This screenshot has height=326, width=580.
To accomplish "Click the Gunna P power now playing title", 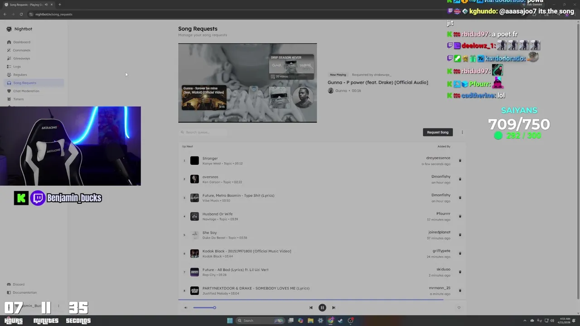I will [378, 82].
